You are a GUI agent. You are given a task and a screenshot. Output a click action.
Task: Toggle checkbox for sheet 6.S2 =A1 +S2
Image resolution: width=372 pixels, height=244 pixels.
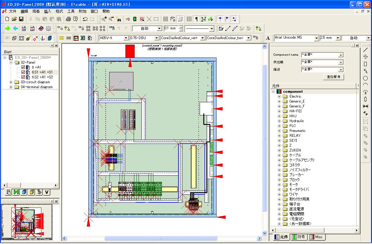(x=23, y=77)
